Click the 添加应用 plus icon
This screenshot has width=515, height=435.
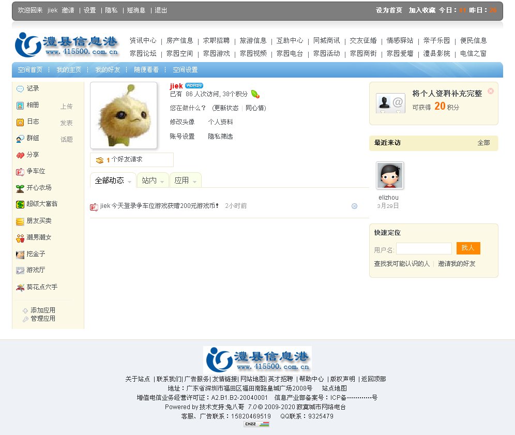click(x=25, y=311)
